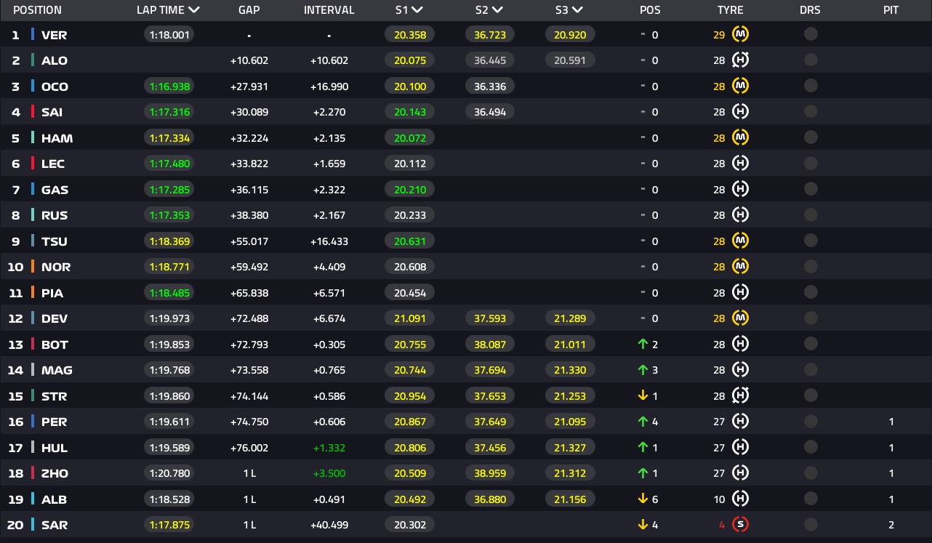This screenshot has width=932, height=543.
Task: Click Ocon's 1:16.938 lap time pill
Action: tap(169, 87)
